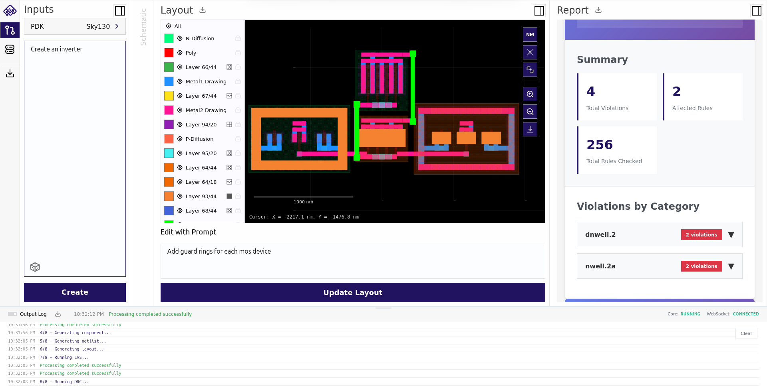Open the PDK Sky130 selector
The width and height of the screenshot is (767, 386).
pos(75,26)
